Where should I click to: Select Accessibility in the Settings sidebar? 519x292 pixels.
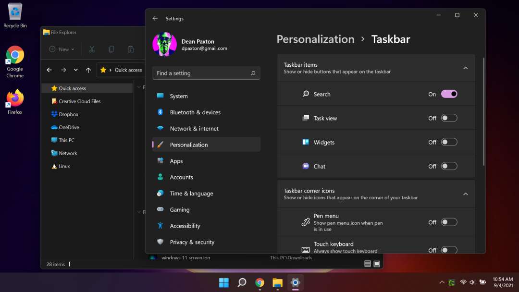185,226
